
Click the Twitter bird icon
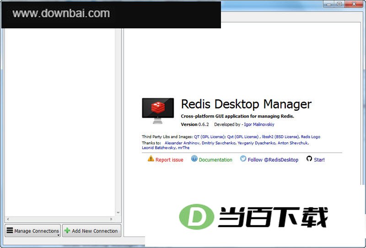pyautogui.click(x=243, y=159)
